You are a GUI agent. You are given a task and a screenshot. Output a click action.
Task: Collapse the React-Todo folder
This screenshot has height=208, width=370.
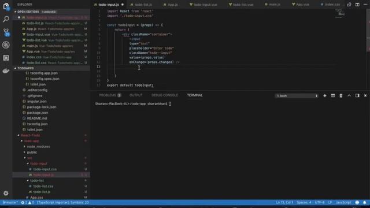(31, 135)
